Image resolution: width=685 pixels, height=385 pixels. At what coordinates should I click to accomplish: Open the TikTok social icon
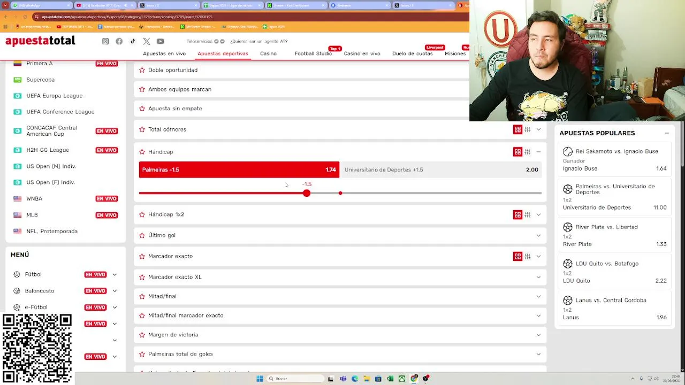[133, 41]
